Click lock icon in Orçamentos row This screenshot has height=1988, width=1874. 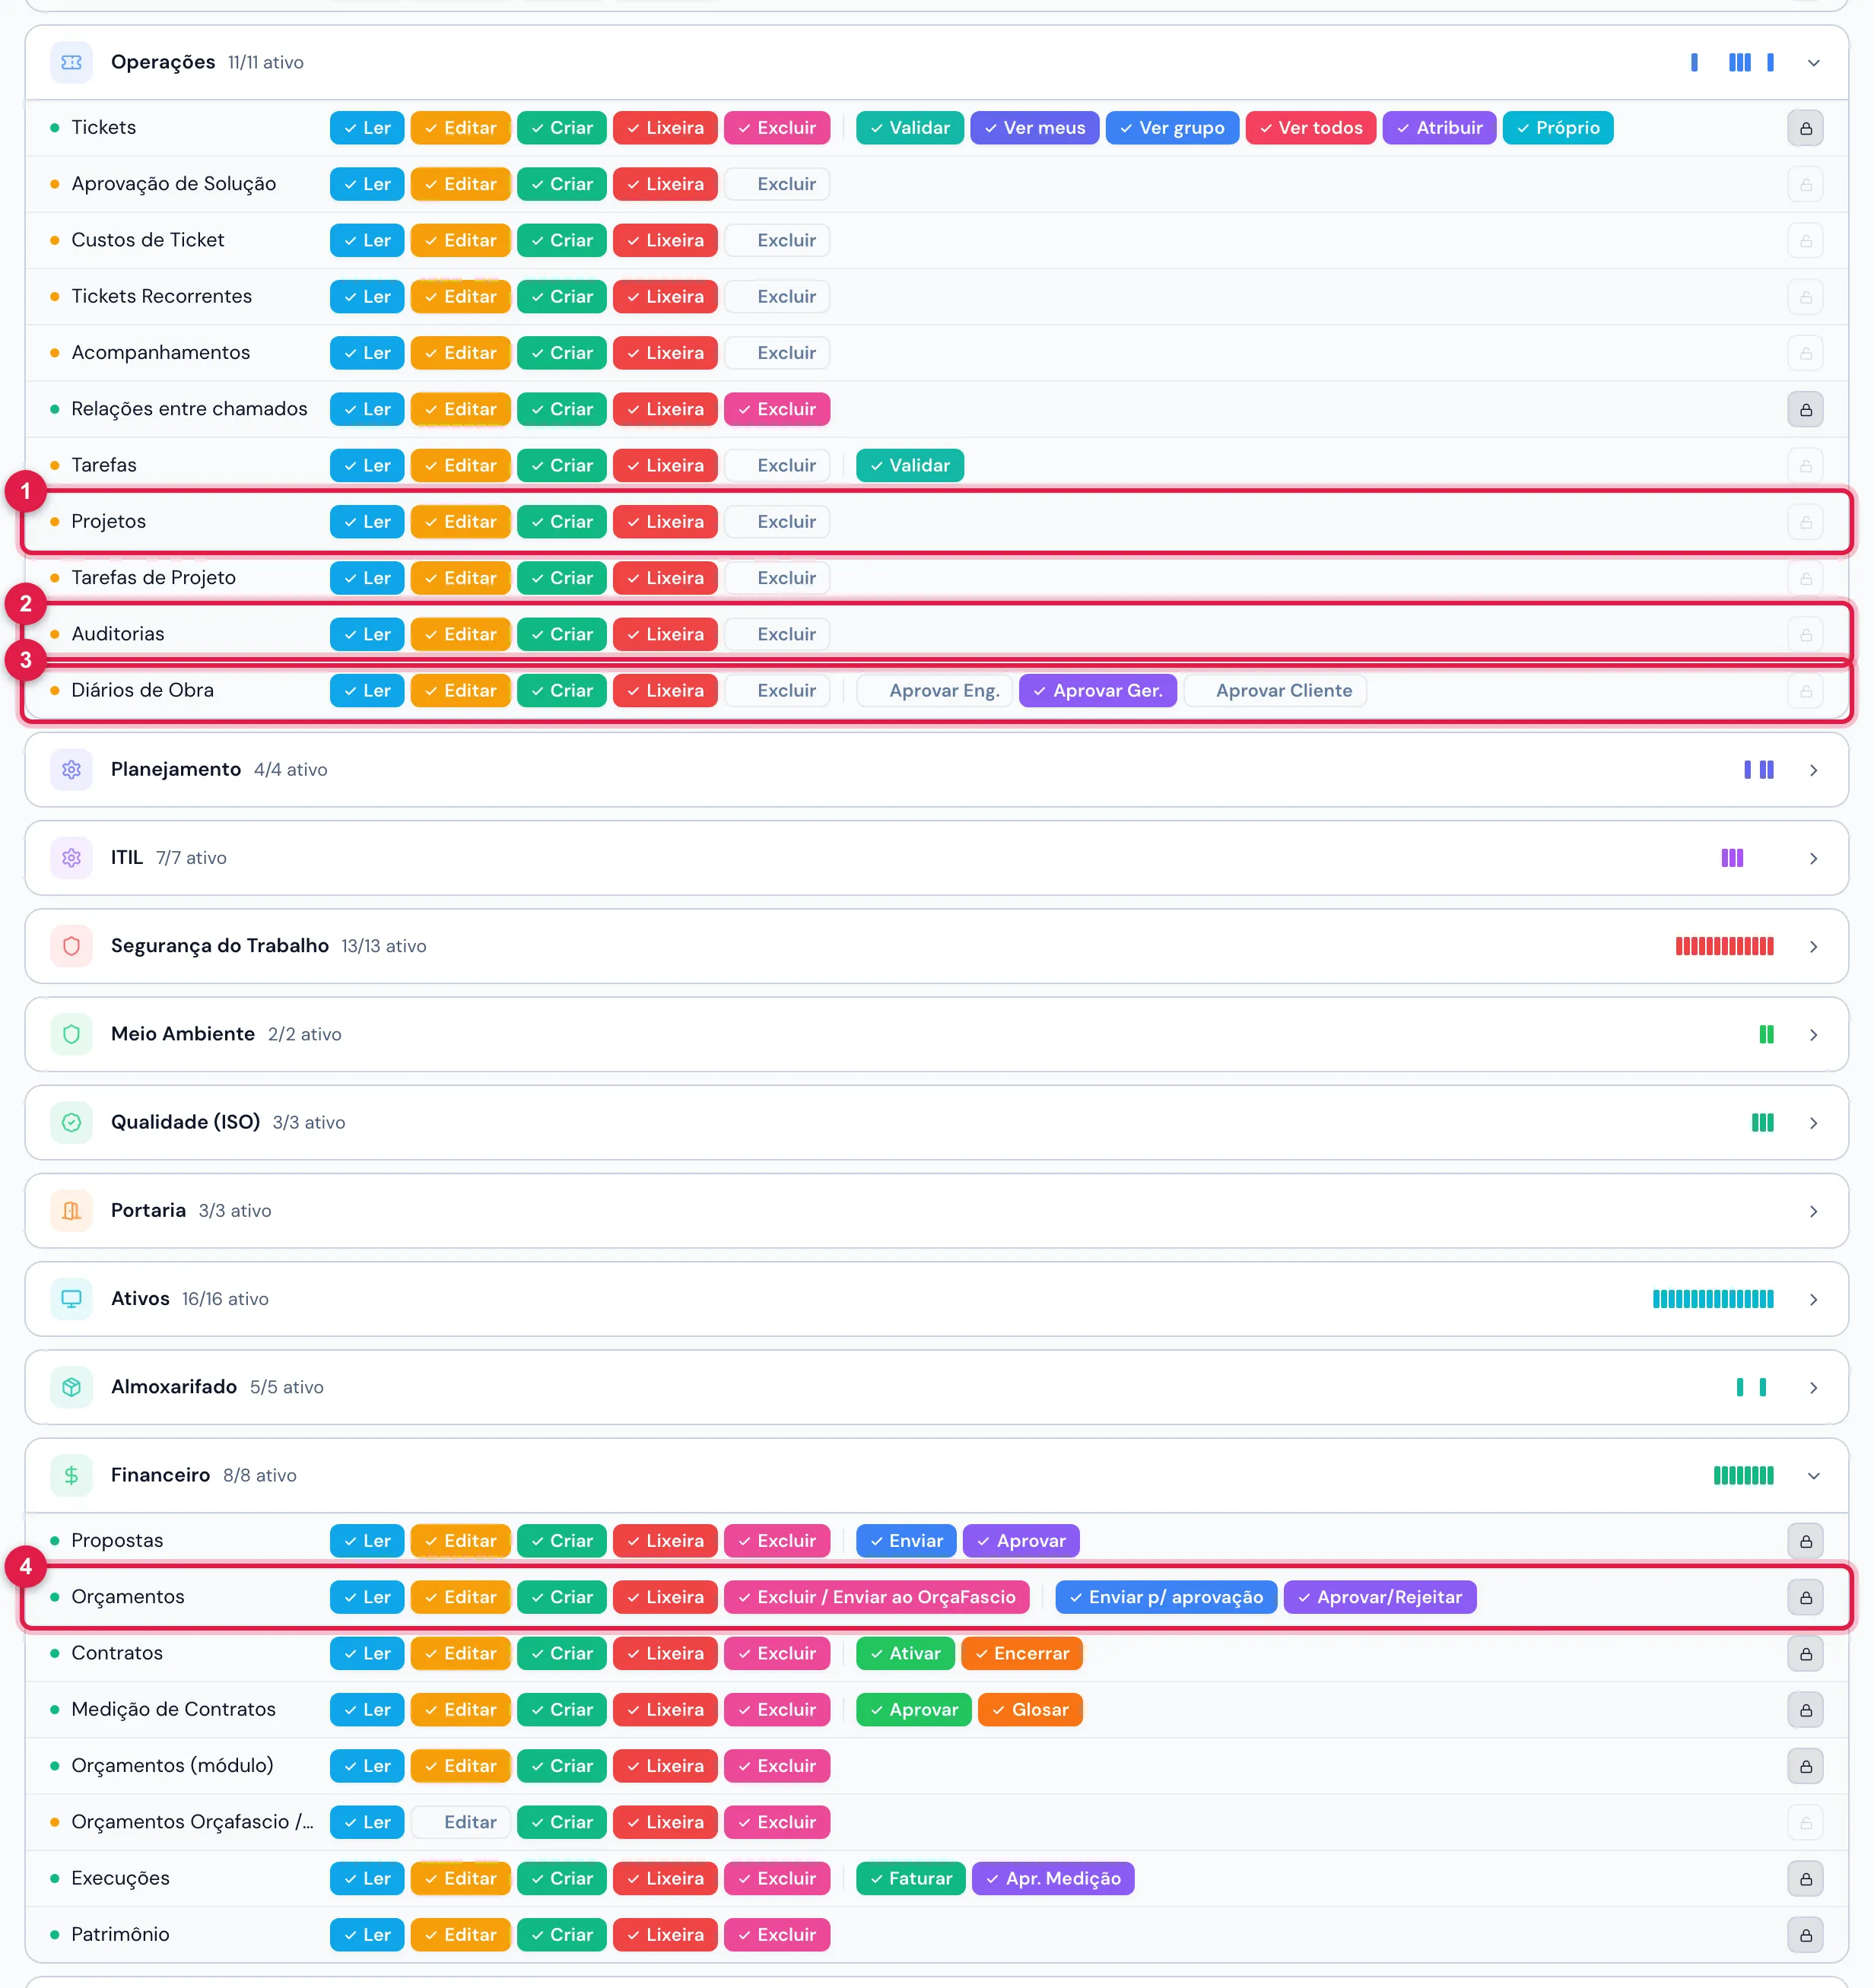[1805, 1597]
